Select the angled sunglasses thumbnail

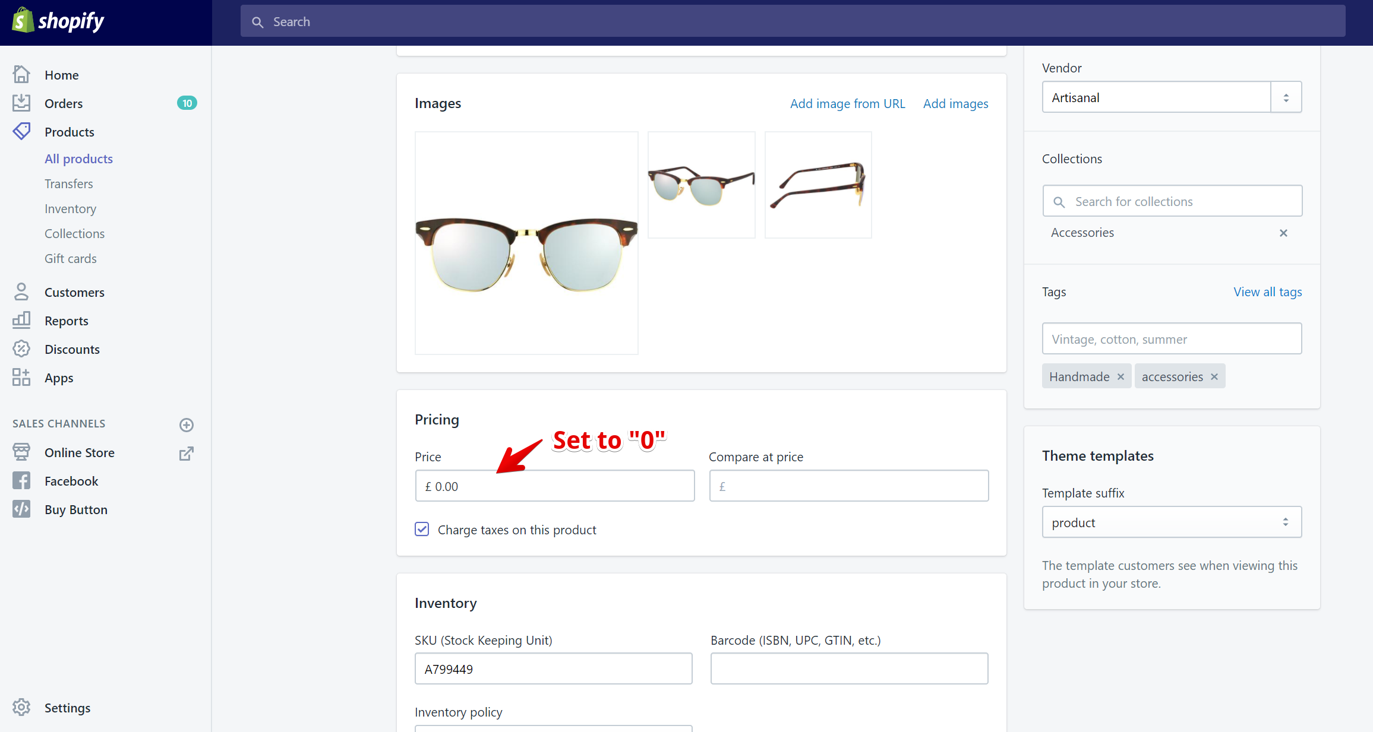(702, 185)
